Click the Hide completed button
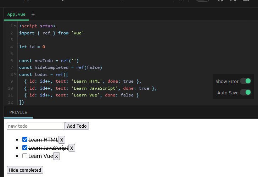Viewport: 258px width, 177px height. (25, 170)
